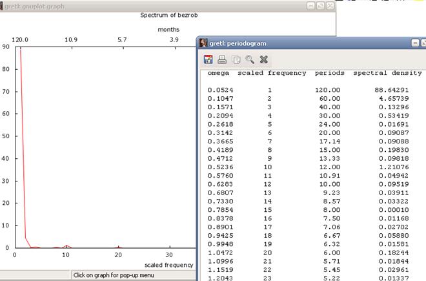This screenshot has width=426, height=281.
Task: Click period value 5.45
Action: (332, 270)
